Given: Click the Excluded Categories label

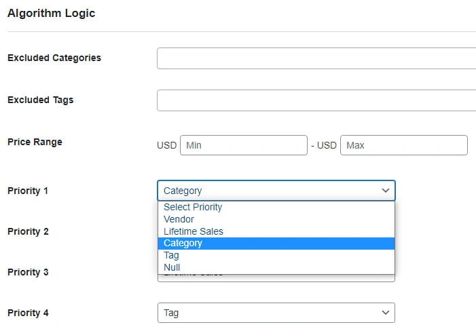Looking at the screenshot, I should 54,58.
